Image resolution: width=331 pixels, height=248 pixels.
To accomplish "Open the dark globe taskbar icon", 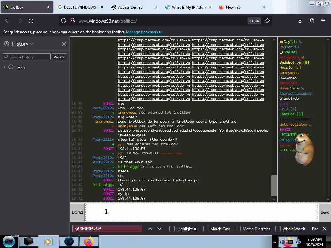I will point(69,242).
